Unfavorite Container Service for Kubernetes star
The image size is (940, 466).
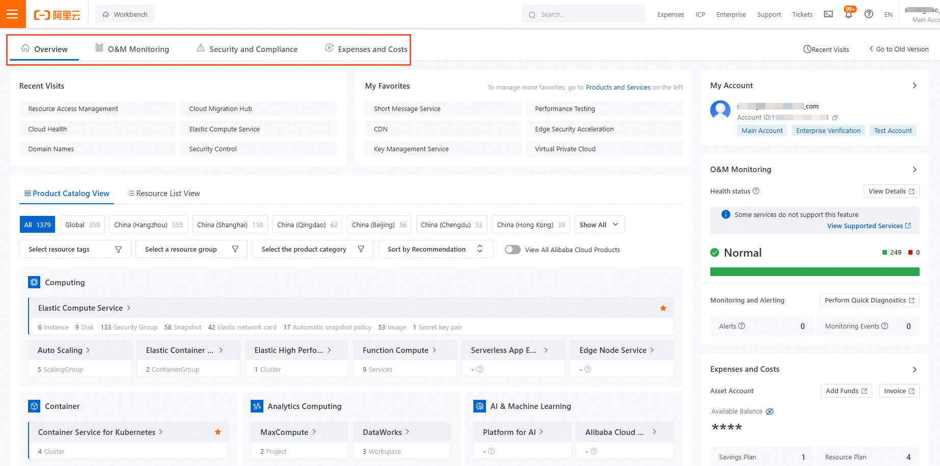click(x=218, y=432)
